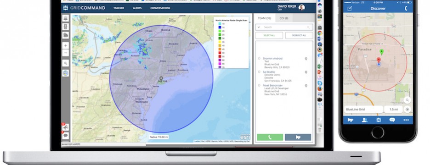Tap the megaphone tab in phone bottom bar
430x165 pixels.
click(350, 120)
